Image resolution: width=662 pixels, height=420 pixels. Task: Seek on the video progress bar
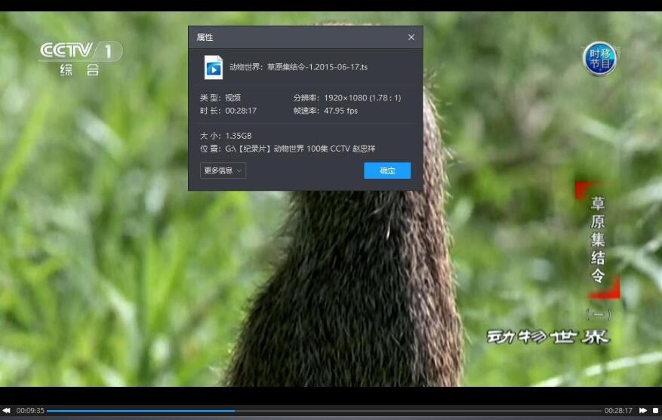[x=324, y=411]
